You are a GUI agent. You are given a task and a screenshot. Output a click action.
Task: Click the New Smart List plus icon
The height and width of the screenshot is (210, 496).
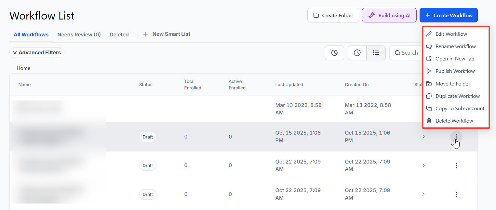[146, 34]
